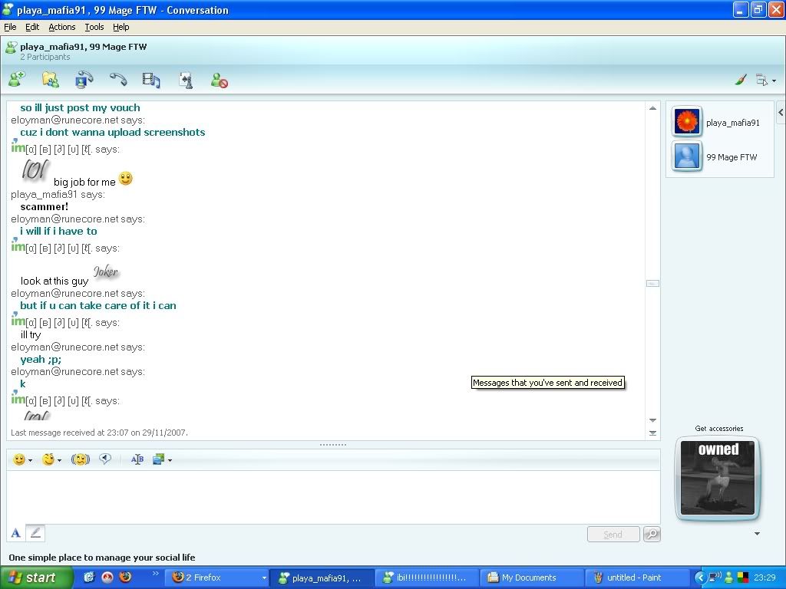Image resolution: width=786 pixels, height=589 pixels.
Task: Click inside the message input box
Action: [x=330, y=497]
